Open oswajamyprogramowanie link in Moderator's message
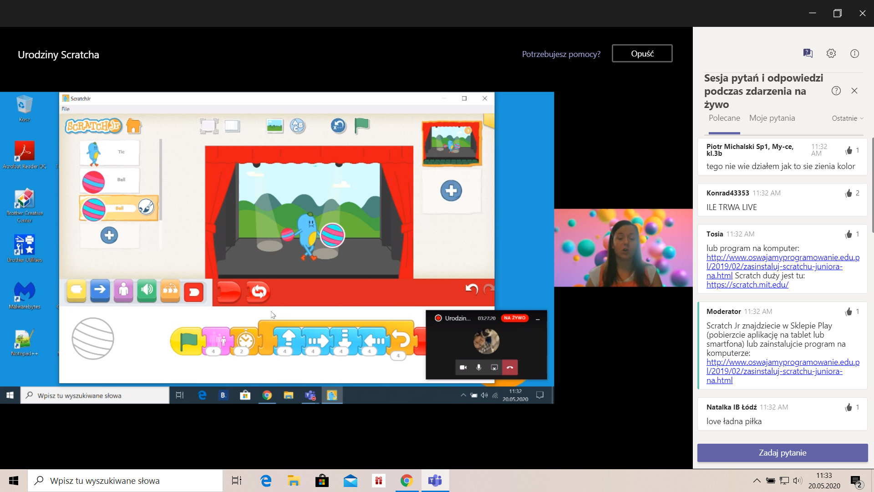This screenshot has height=492, width=874. [783, 371]
